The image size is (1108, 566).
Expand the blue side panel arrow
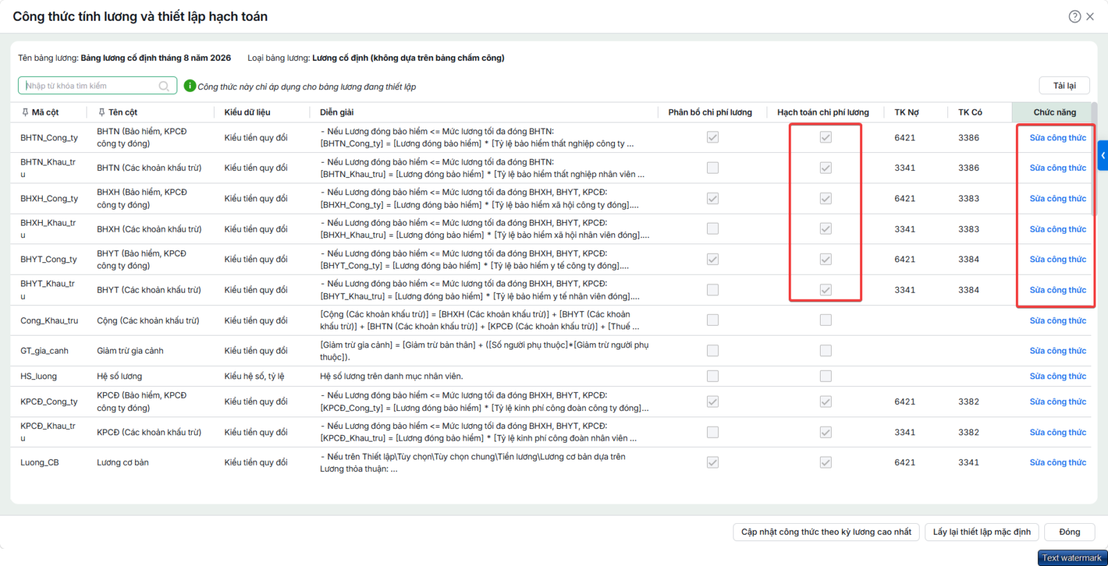pos(1103,156)
